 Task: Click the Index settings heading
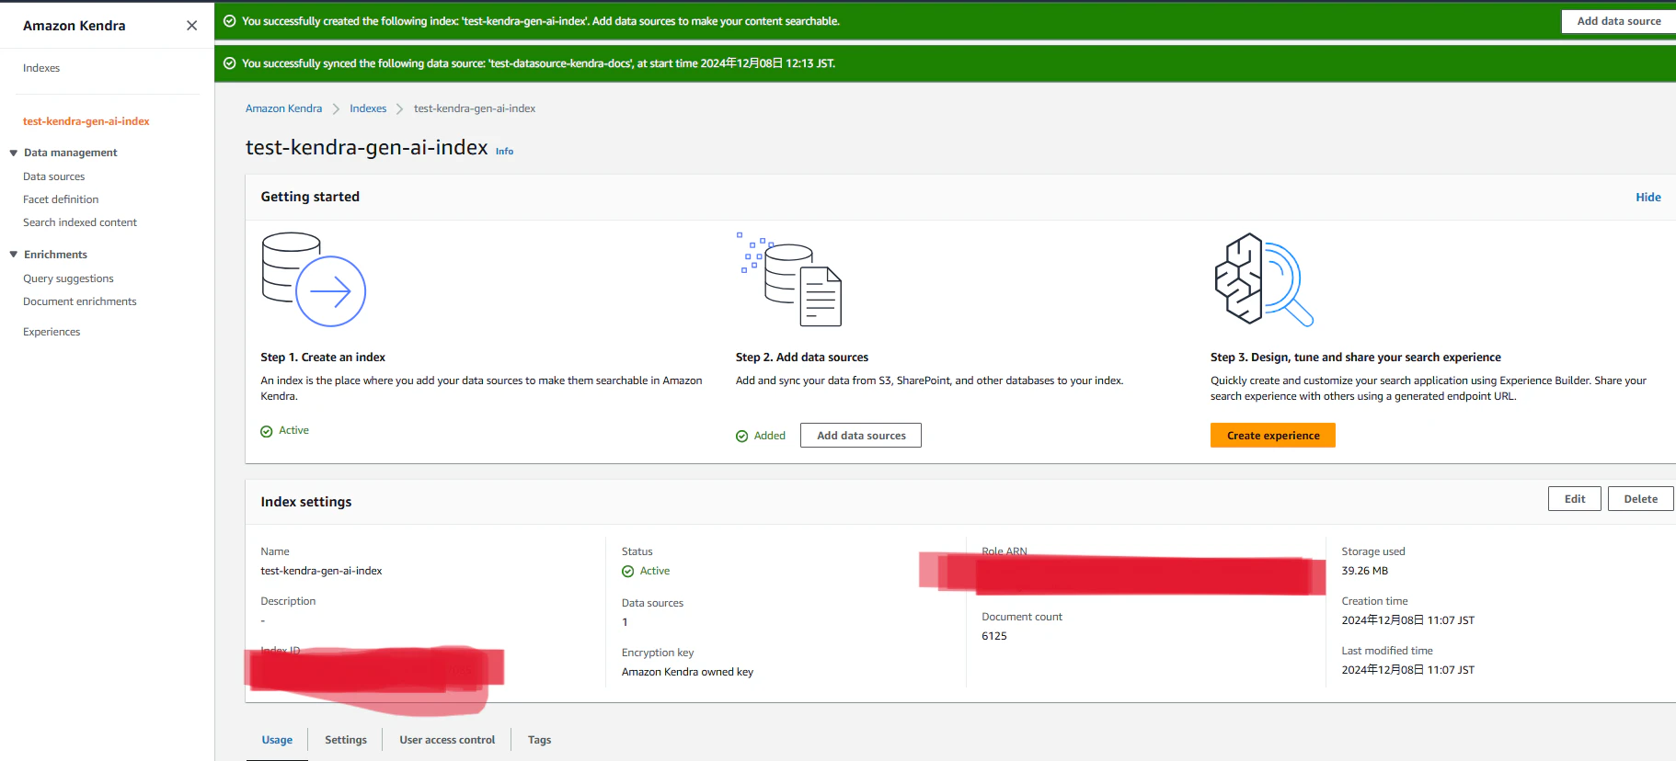pyautogui.click(x=306, y=502)
